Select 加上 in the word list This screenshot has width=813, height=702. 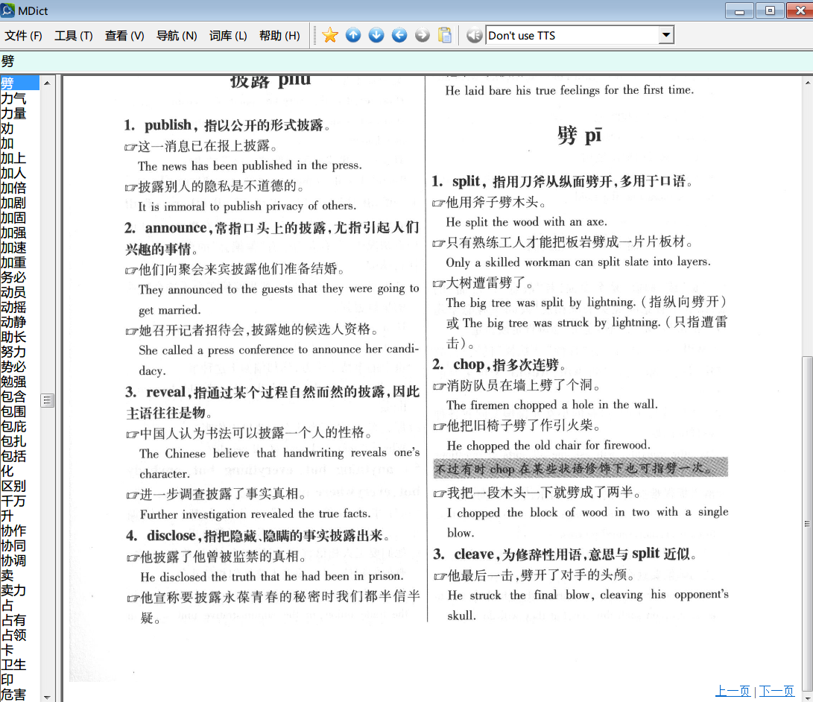[x=13, y=158]
